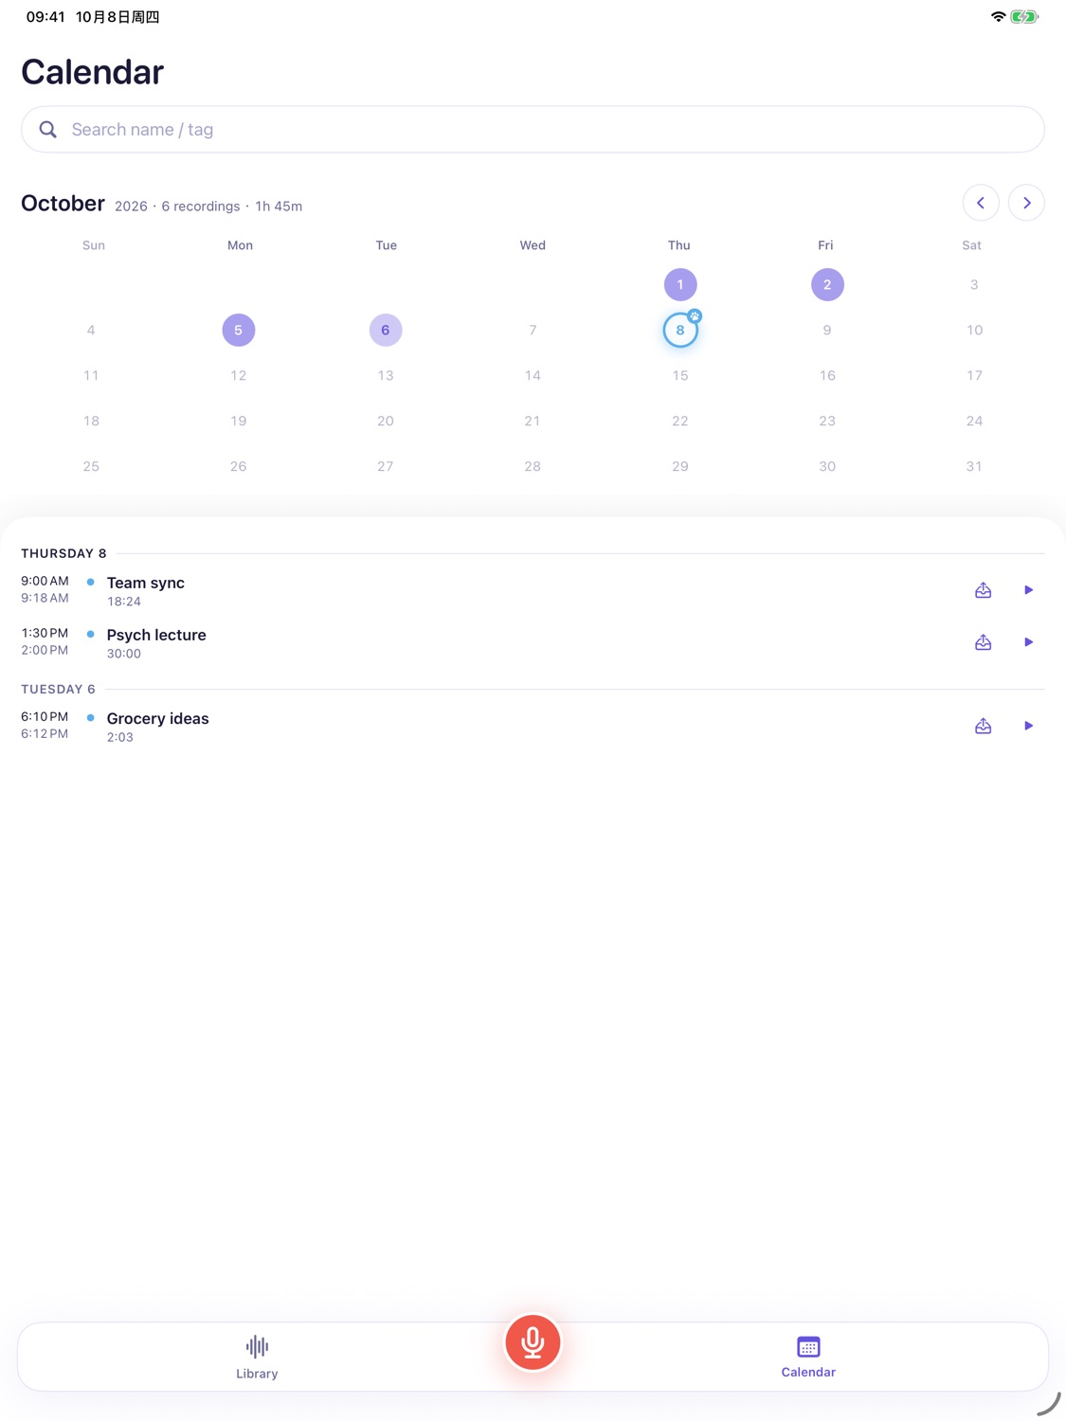Open the Psych lecture recording title
This screenshot has height=1421, width=1066.
click(x=156, y=636)
